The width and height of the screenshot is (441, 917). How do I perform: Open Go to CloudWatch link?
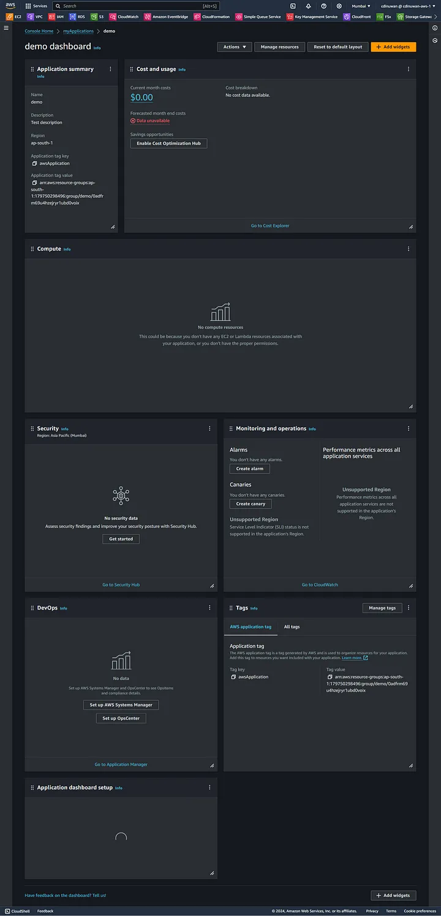click(x=320, y=585)
